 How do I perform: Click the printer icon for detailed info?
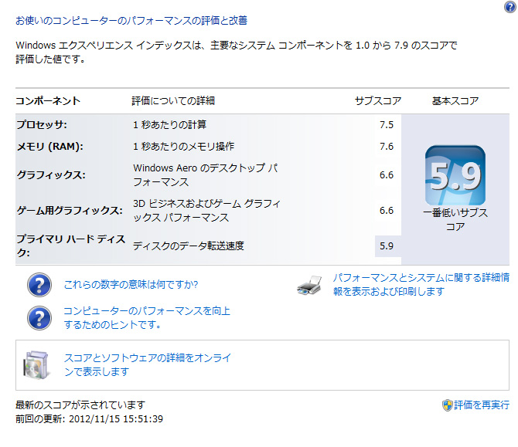pos(309,286)
